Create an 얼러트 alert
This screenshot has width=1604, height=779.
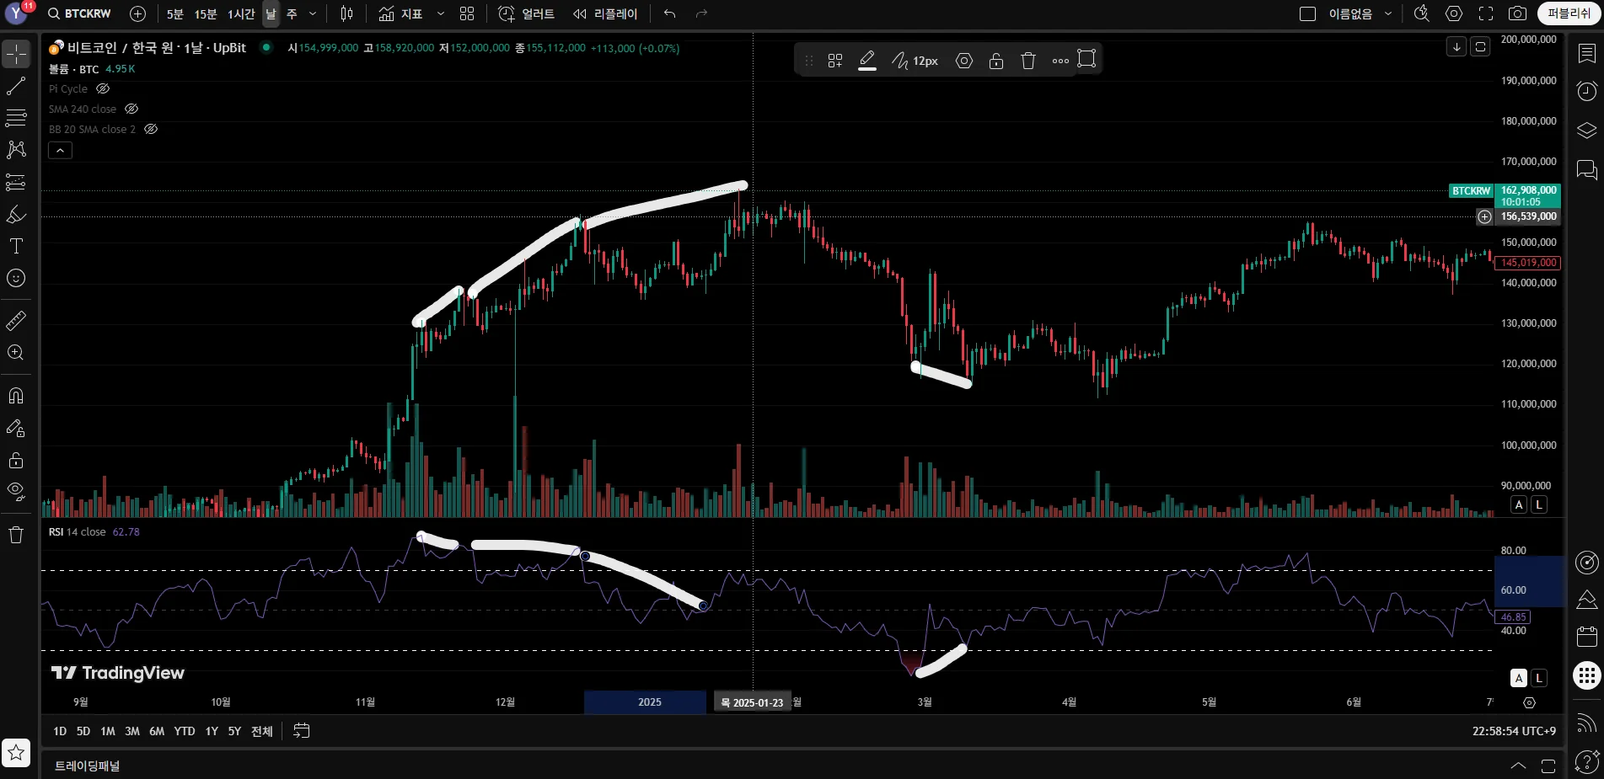click(526, 13)
